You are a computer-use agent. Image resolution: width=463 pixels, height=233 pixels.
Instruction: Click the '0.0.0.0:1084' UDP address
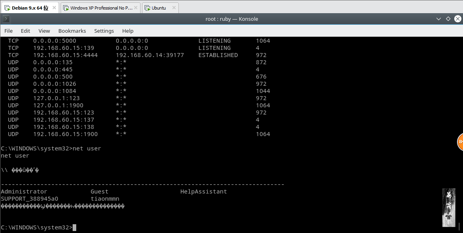tap(55, 91)
